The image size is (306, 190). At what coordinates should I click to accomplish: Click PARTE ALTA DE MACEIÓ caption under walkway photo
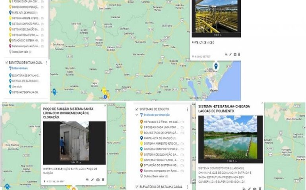click(x=203, y=42)
